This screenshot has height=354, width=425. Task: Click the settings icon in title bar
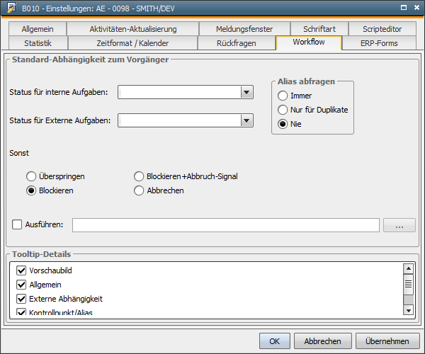11,8
